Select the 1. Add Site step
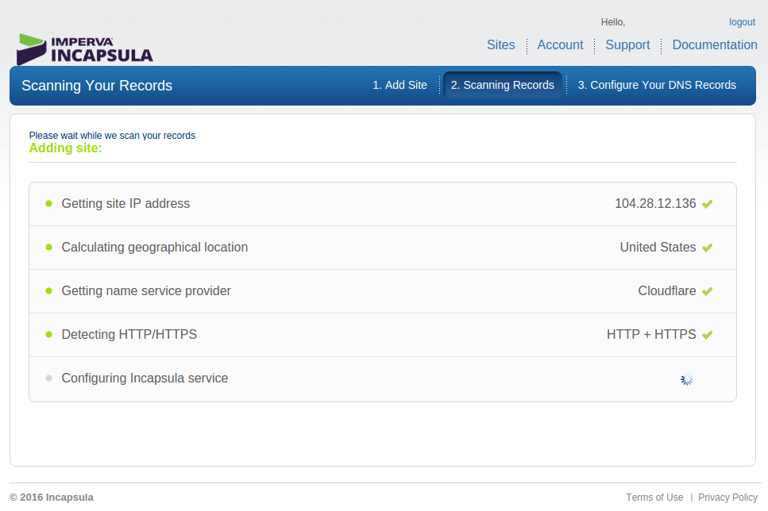The image size is (768, 511). click(399, 85)
